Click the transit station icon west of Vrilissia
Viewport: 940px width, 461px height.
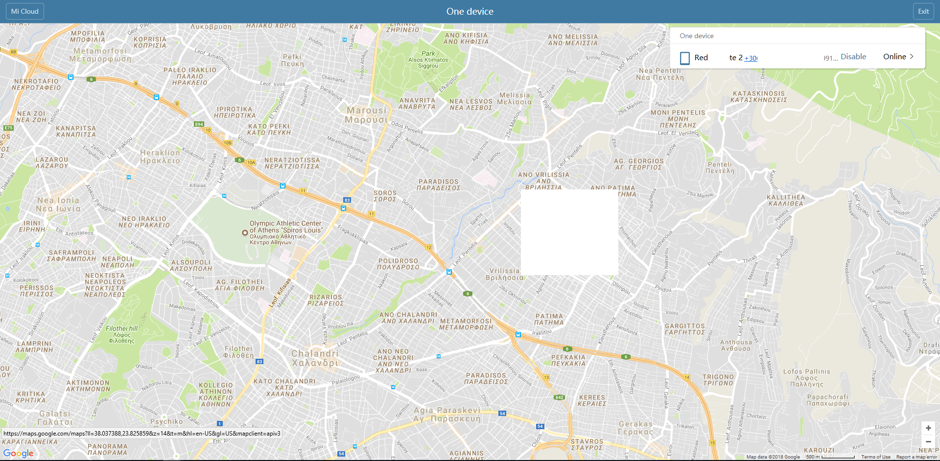click(449, 272)
